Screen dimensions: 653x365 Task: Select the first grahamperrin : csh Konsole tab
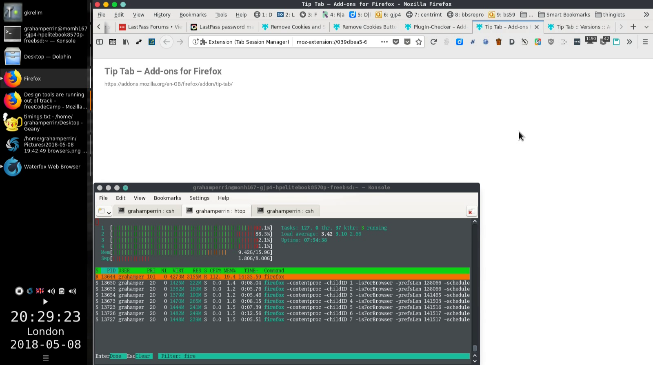click(147, 211)
